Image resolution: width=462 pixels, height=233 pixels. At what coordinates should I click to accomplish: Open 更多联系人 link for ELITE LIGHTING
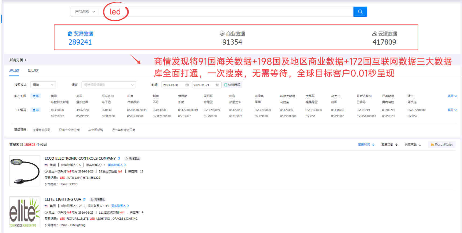tap(120, 206)
